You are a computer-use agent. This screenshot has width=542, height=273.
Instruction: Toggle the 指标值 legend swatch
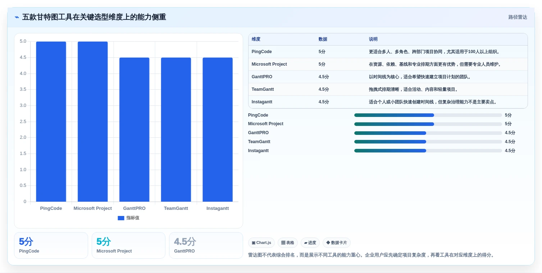click(121, 218)
